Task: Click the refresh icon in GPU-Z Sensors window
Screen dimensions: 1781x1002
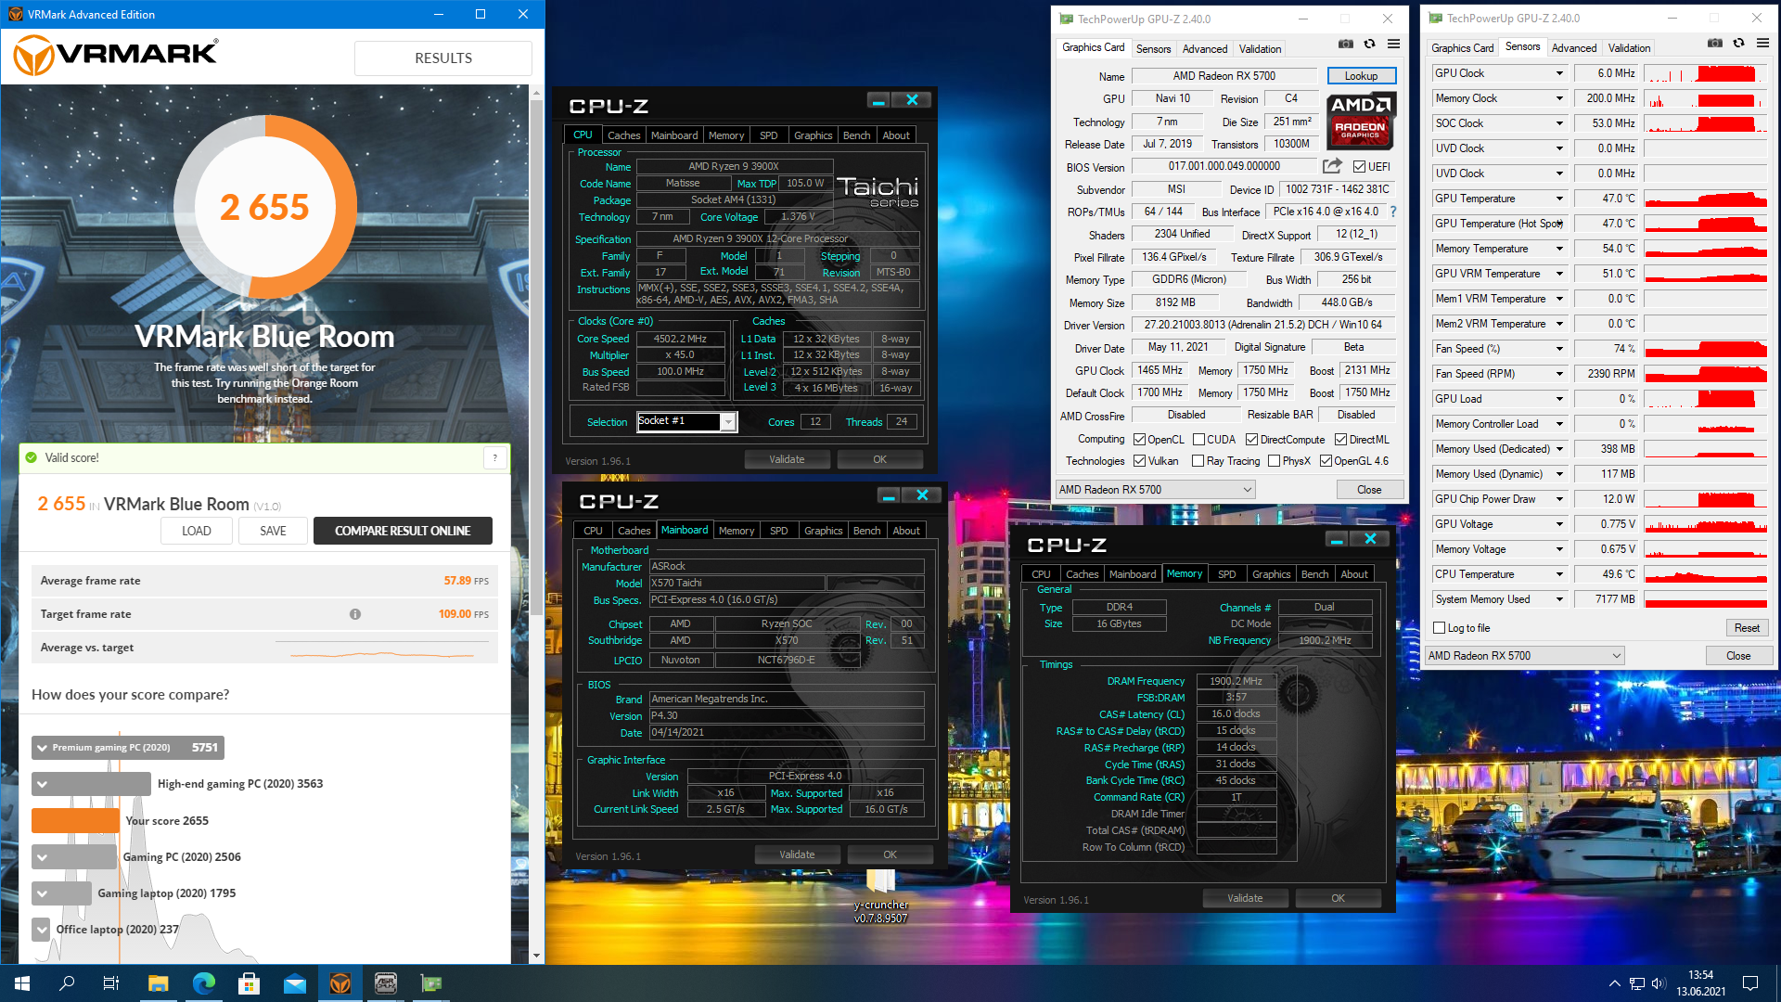Action: [1738, 44]
